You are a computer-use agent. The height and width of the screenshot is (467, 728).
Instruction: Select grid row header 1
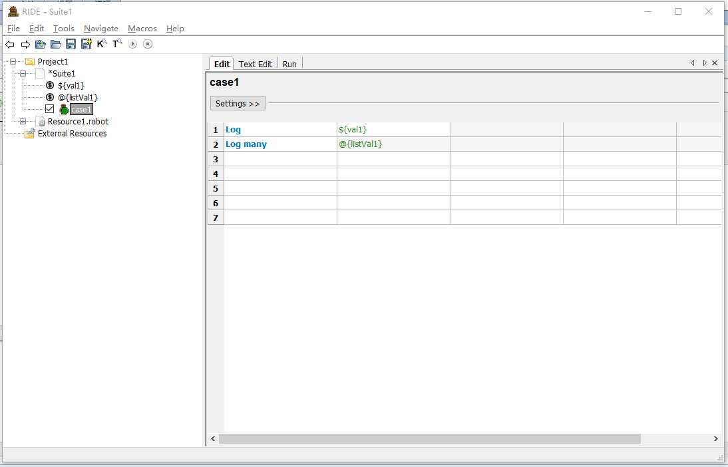[216, 130]
